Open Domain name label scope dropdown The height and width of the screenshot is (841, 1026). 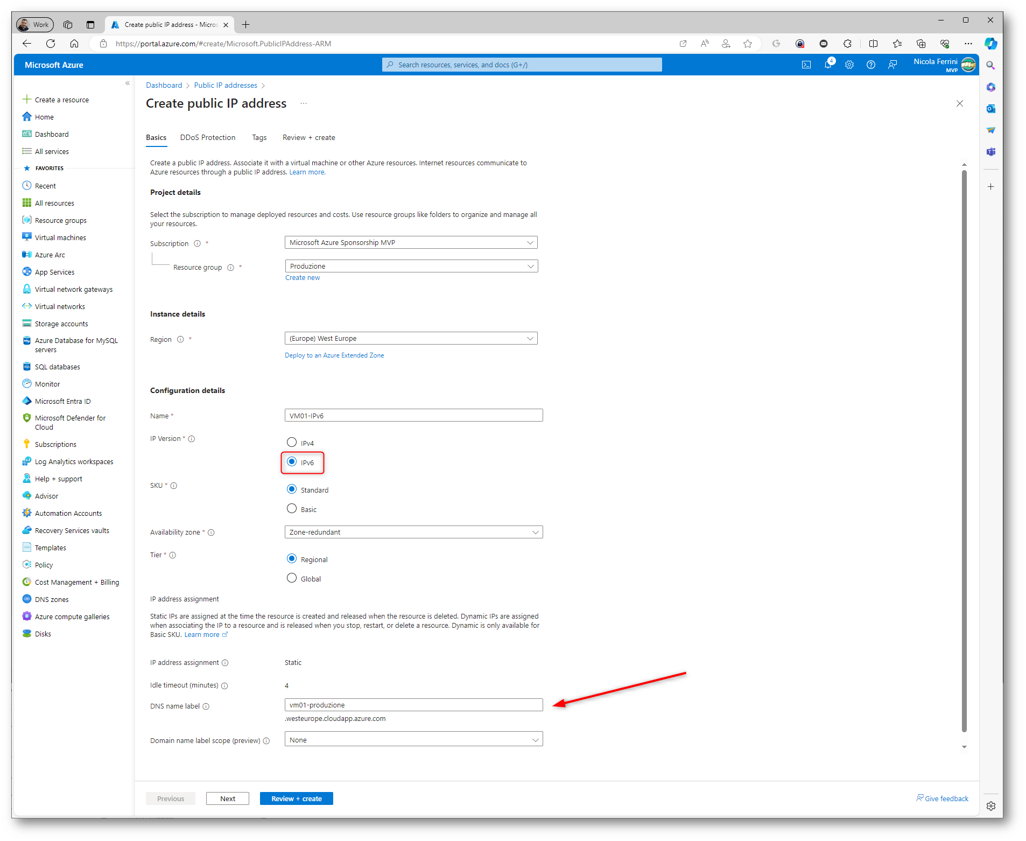(413, 739)
